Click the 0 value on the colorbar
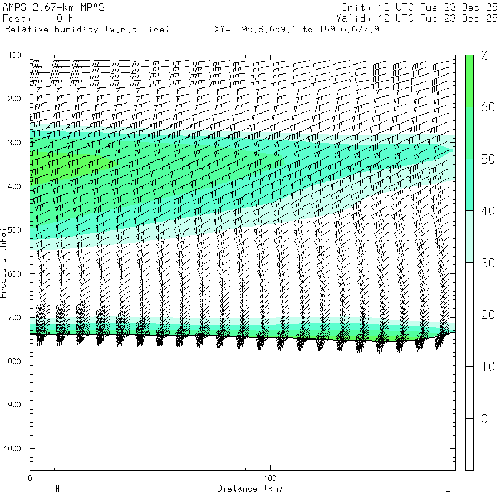This screenshot has height=501, width=501. 484,419
